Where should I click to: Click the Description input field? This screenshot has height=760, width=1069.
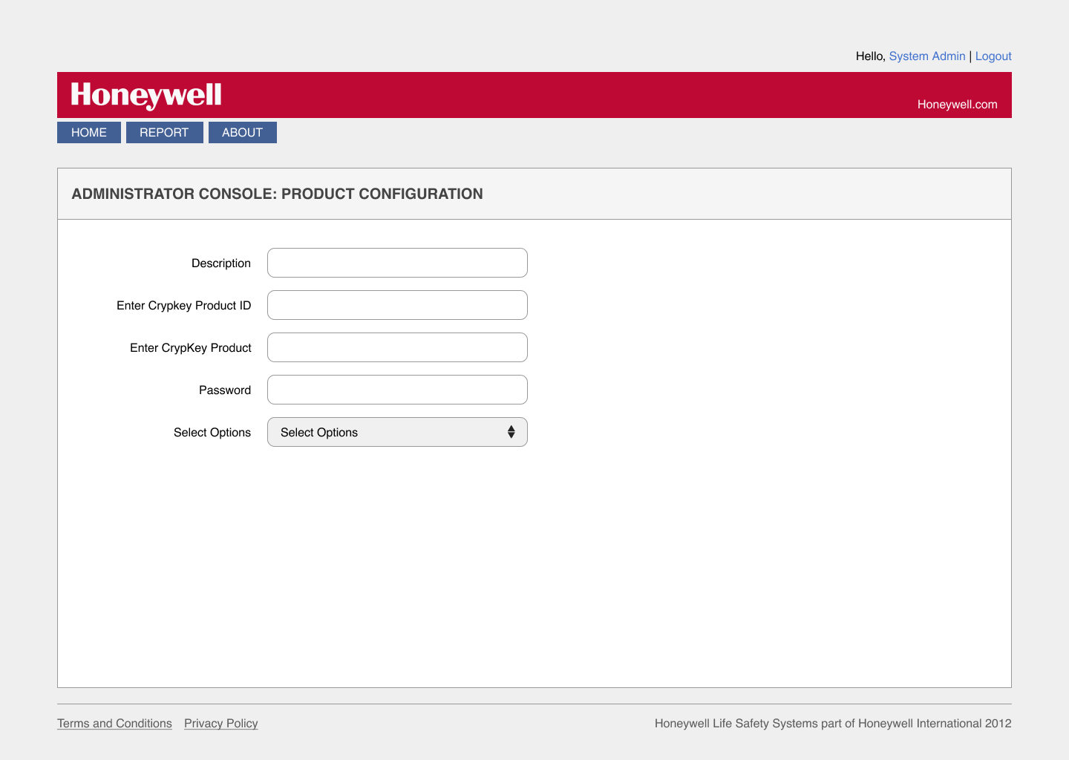pyautogui.click(x=397, y=263)
